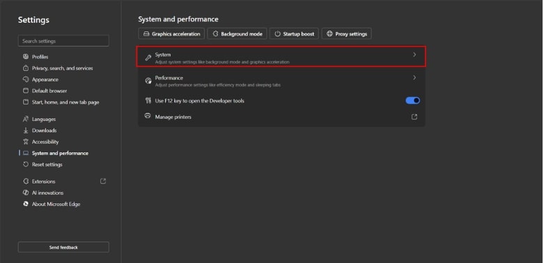
Task: Jump to Graphics acceleration setting
Action: coord(171,33)
